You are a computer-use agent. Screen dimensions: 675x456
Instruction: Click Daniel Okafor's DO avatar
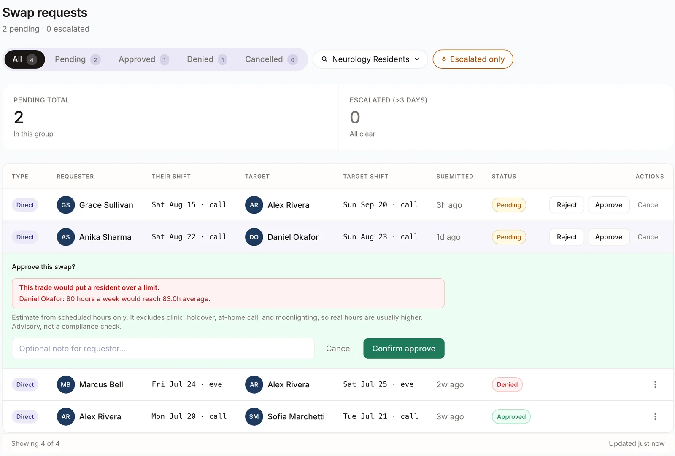(x=254, y=237)
